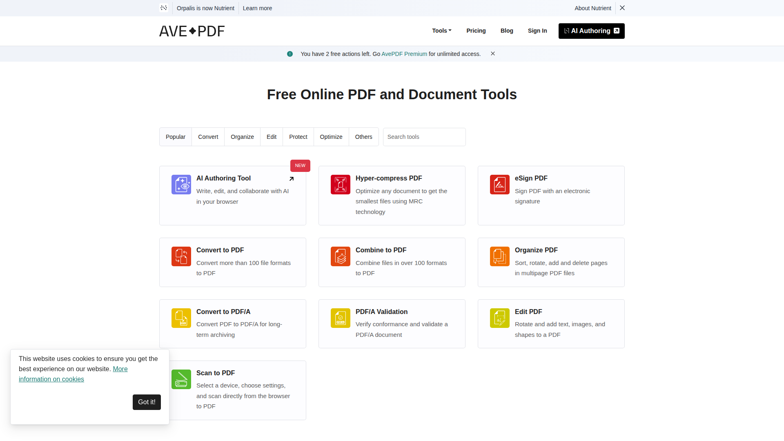The width and height of the screenshot is (784, 441).
Task: Click the NEW badge on AI Authoring card
Action: pyautogui.click(x=300, y=166)
